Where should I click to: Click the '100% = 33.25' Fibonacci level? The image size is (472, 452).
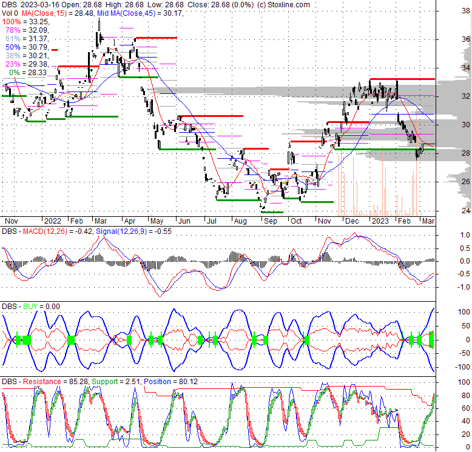coord(26,22)
